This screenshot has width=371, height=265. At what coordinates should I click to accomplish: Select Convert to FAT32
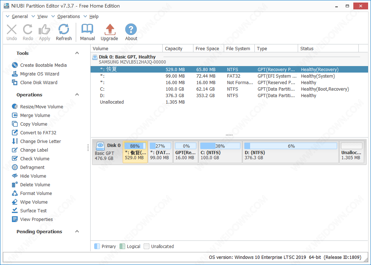[34, 133]
